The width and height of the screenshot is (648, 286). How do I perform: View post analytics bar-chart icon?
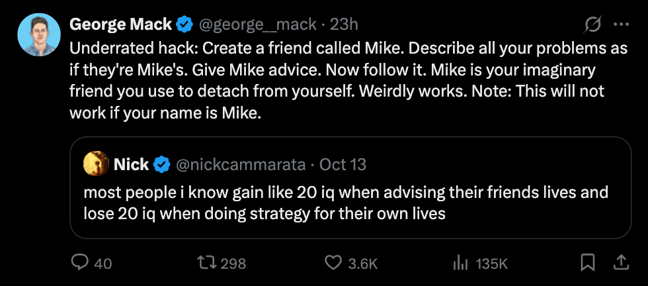(x=461, y=263)
